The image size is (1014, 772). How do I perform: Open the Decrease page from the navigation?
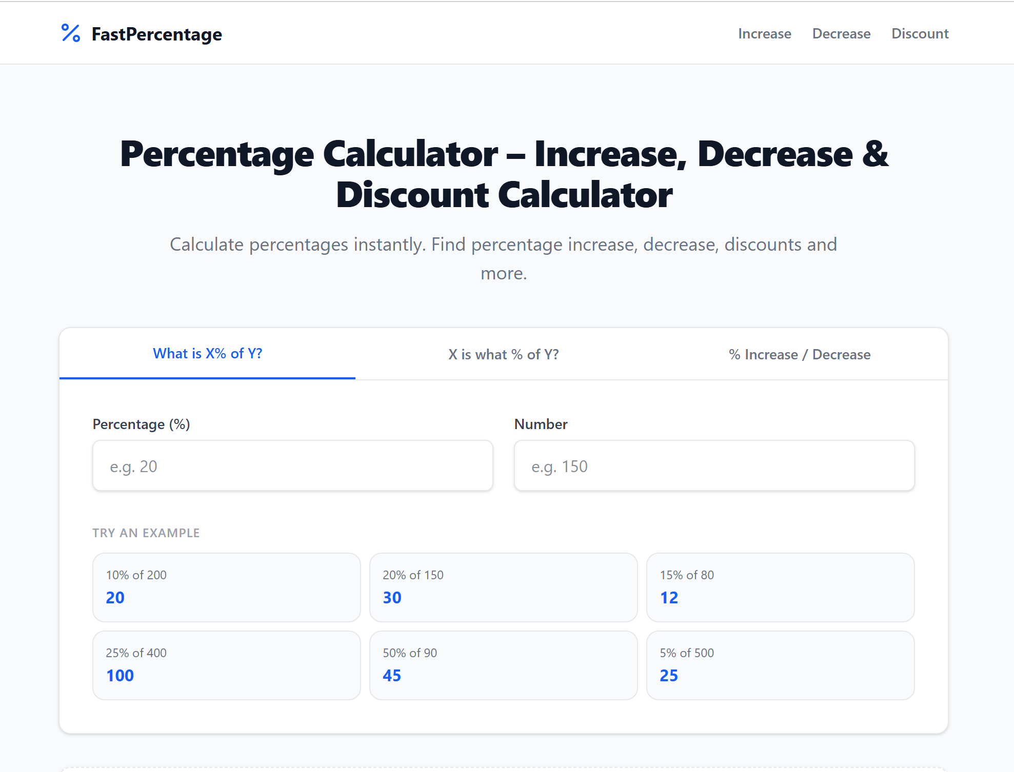point(841,33)
